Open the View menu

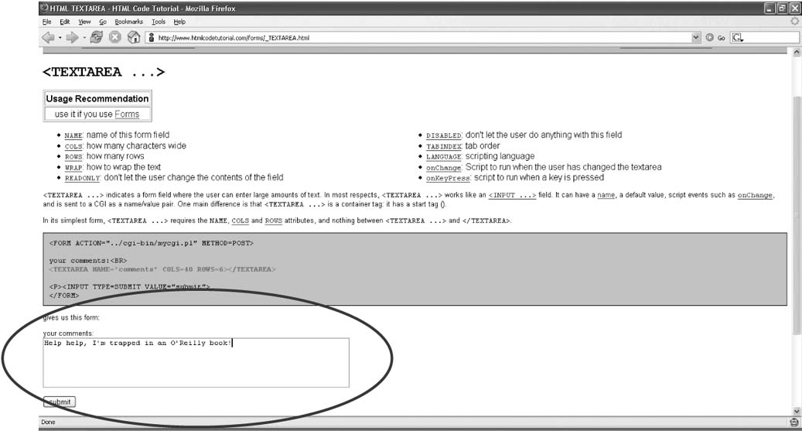click(x=84, y=22)
